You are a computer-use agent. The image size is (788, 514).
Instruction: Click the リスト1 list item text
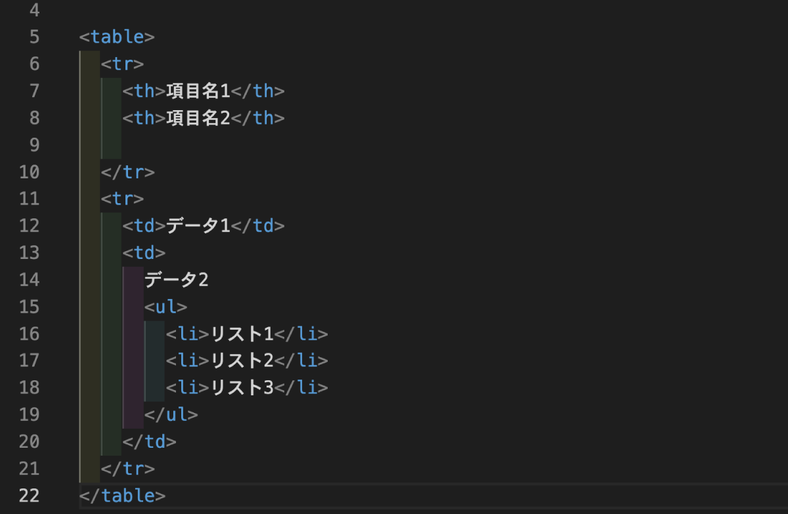[242, 334]
